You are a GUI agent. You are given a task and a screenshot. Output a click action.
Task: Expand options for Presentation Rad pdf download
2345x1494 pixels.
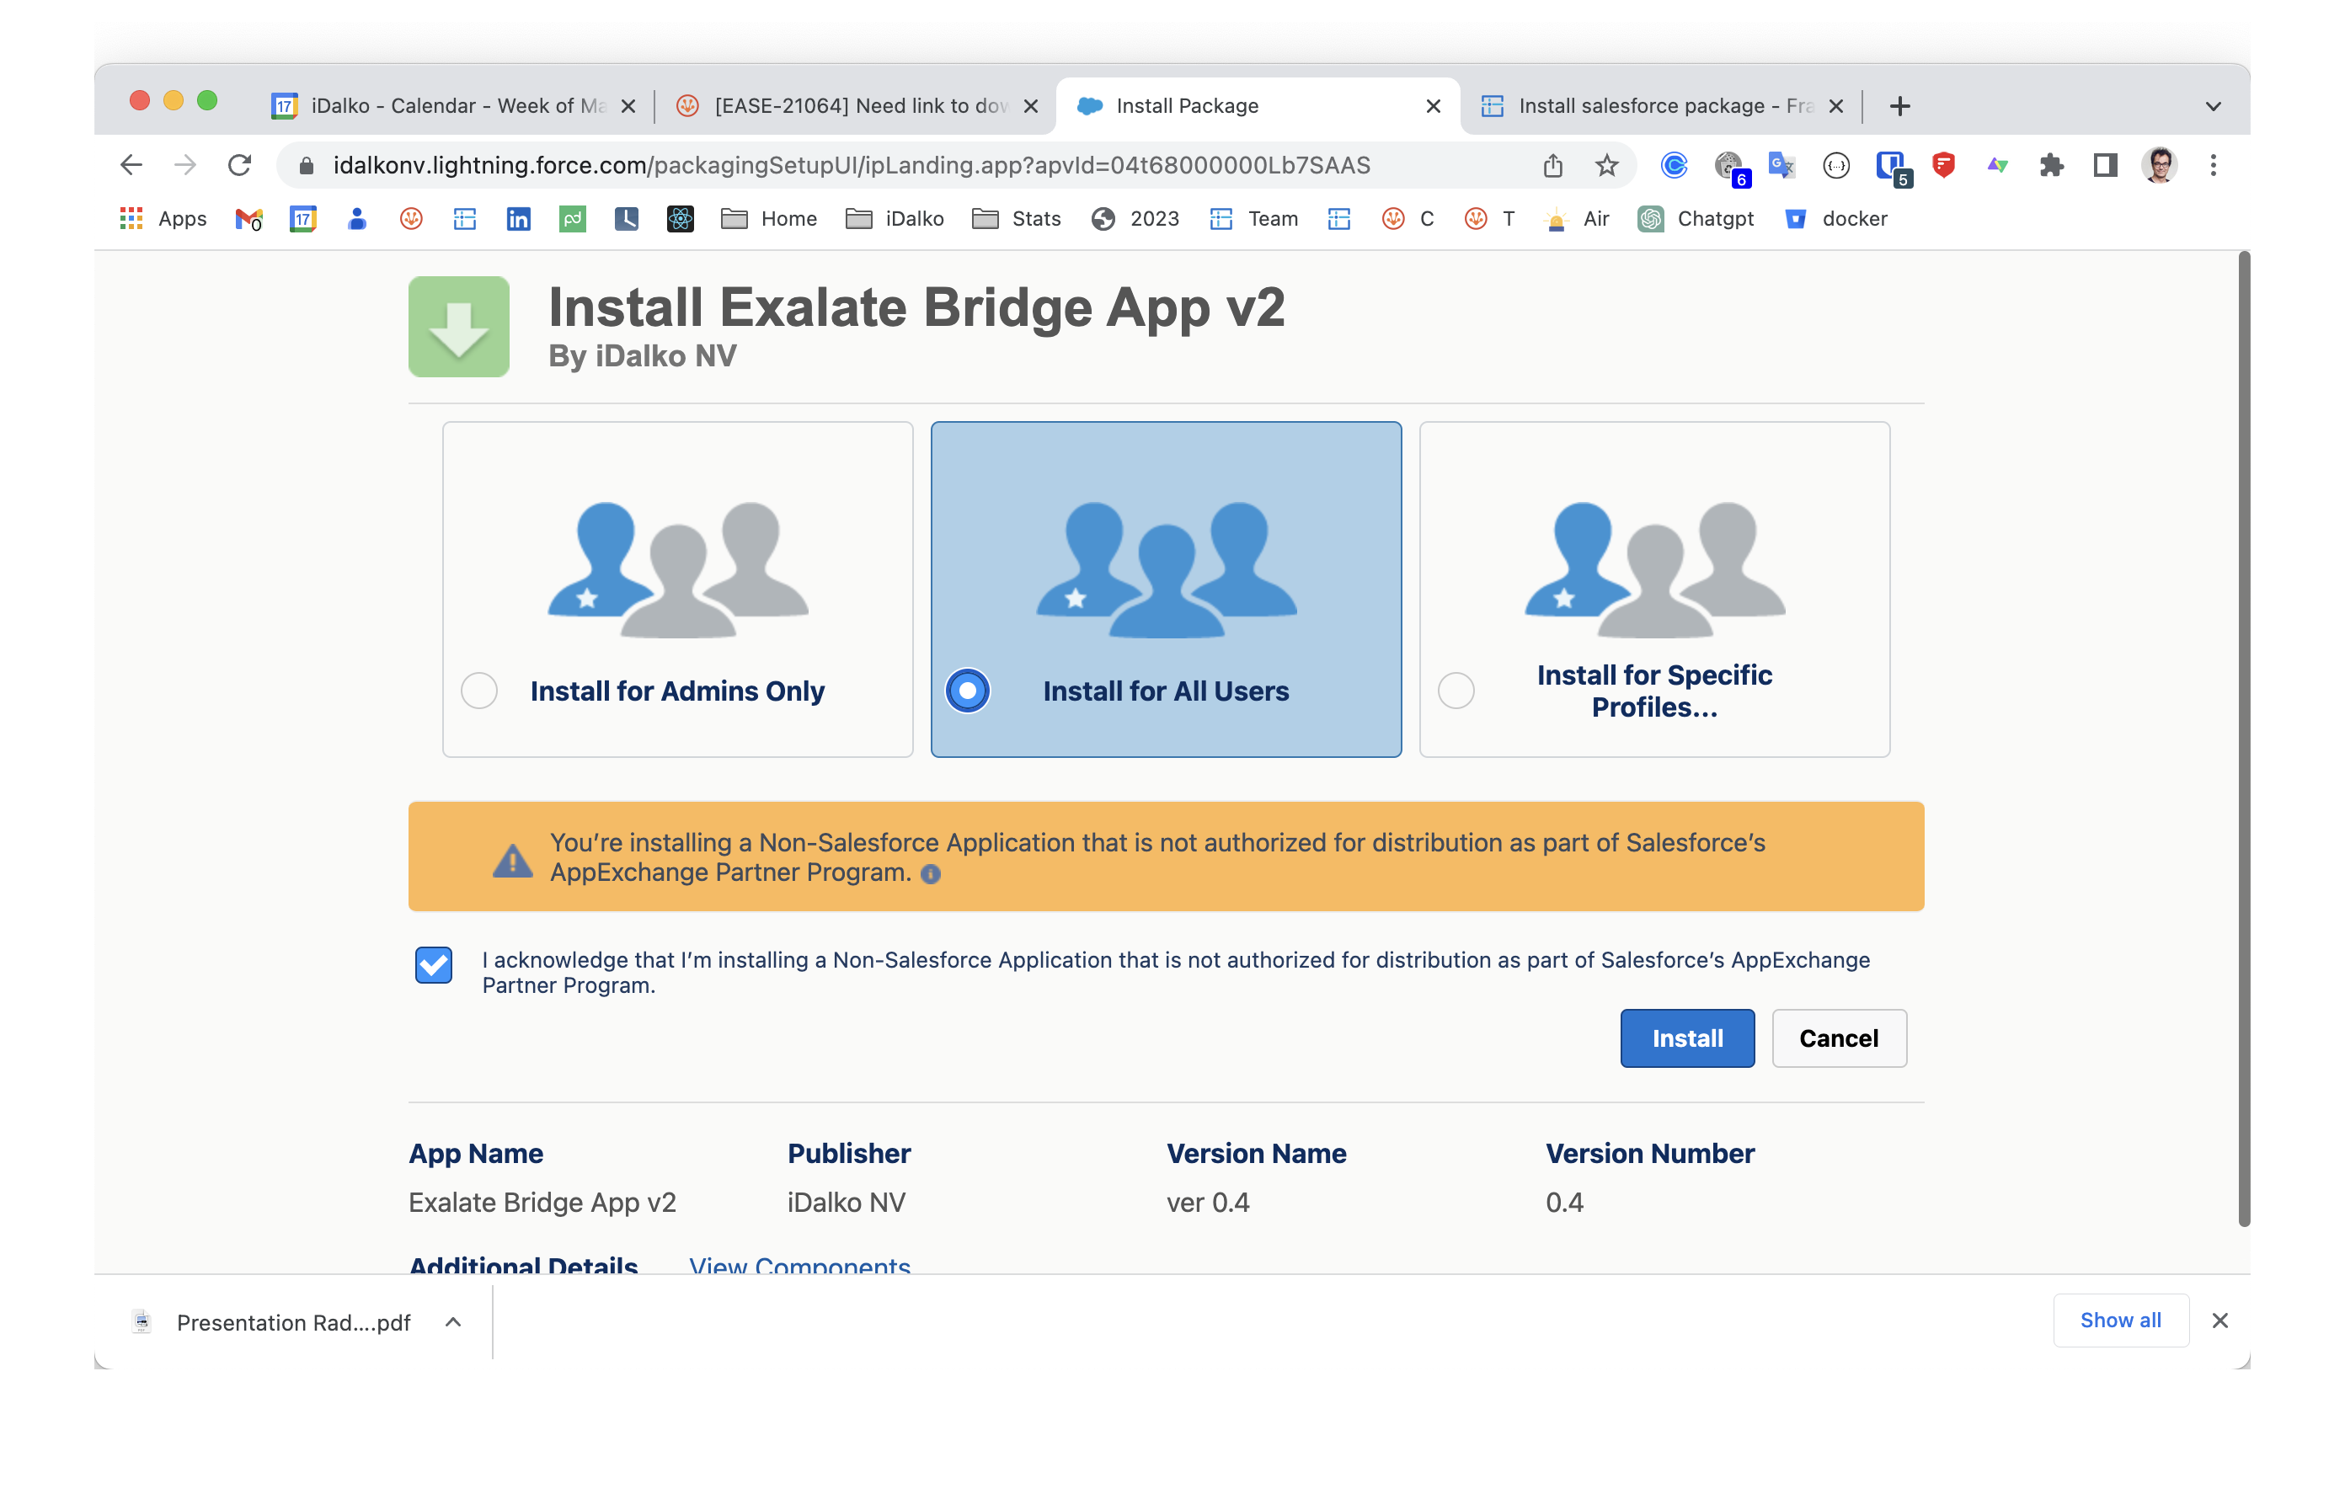(453, 1321)
